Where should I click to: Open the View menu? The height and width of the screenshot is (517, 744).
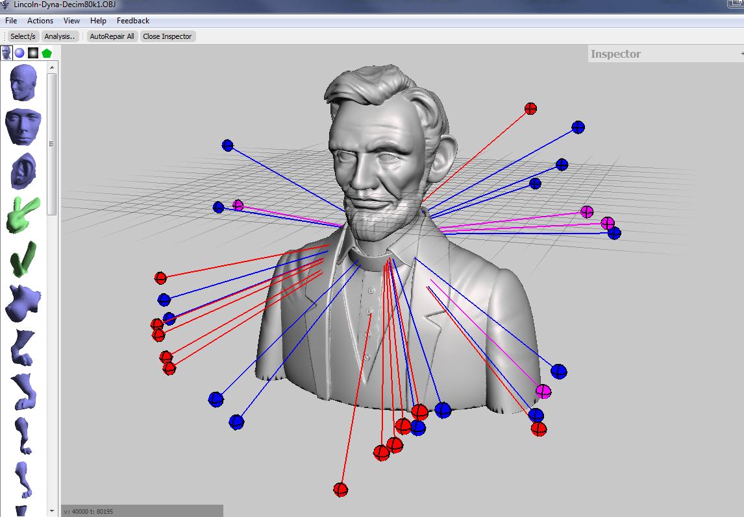(71, 21)
